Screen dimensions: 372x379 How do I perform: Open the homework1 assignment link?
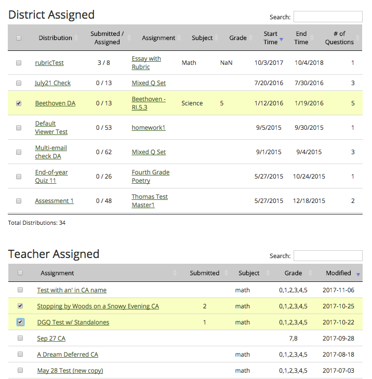pyautogui.click(x=149, y=128)
